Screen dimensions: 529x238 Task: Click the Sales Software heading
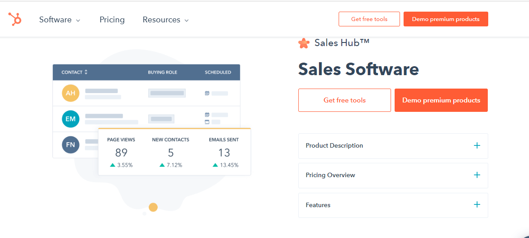point(358,69)
